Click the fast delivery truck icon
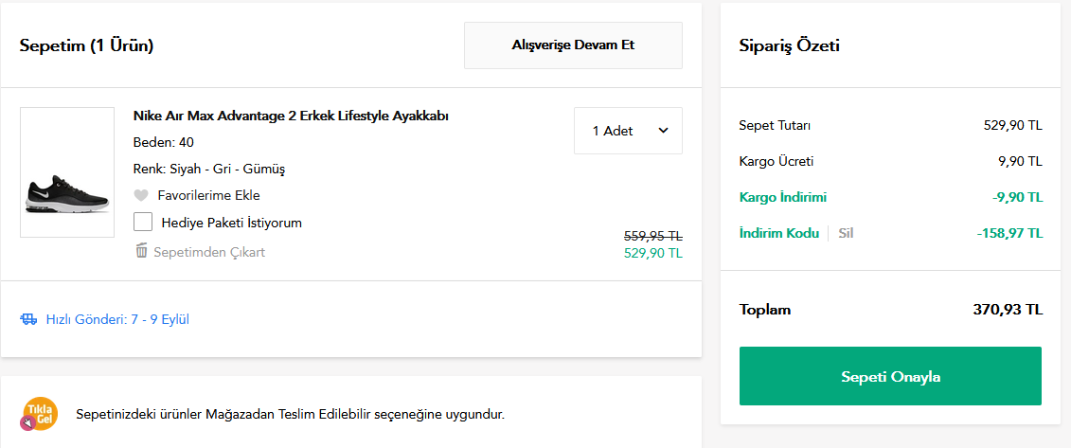 [28, 319]
